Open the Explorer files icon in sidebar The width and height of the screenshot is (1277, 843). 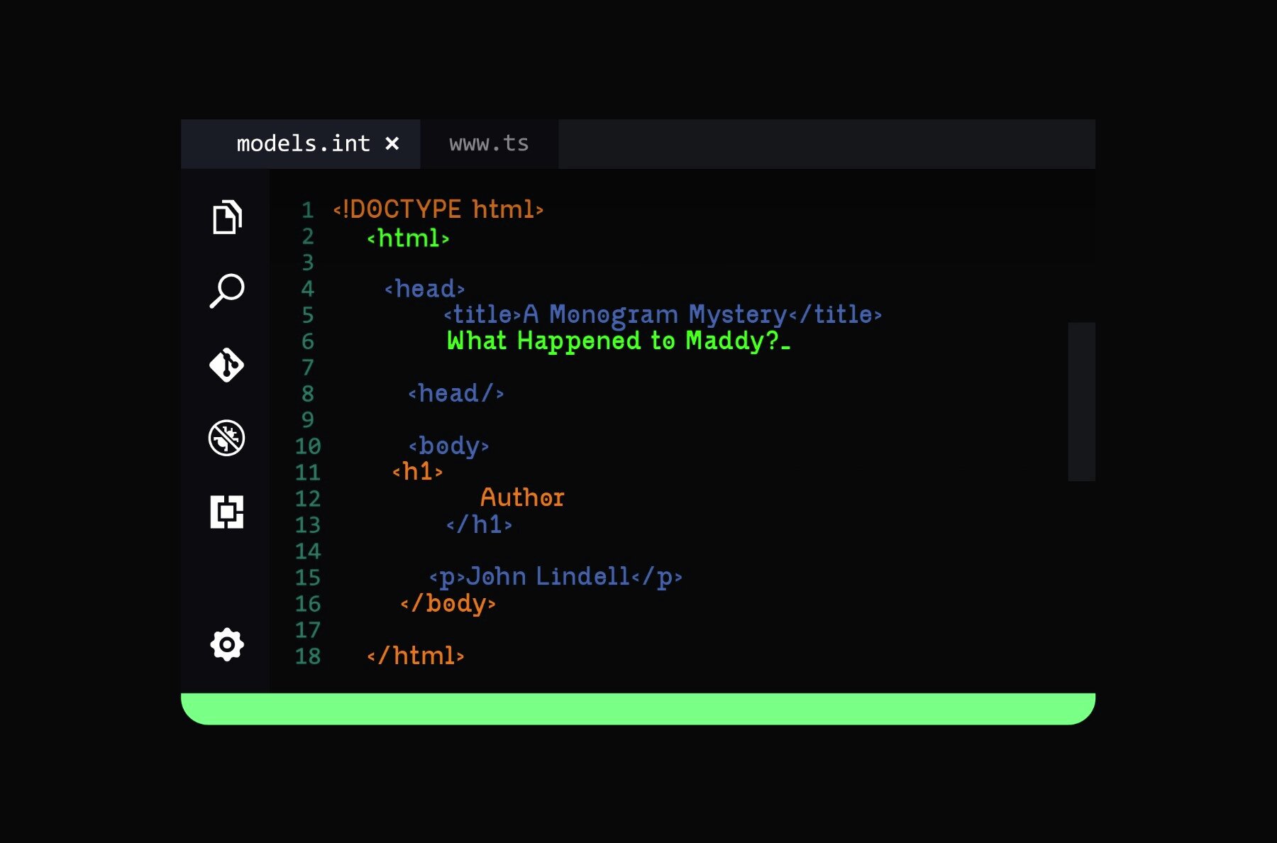227,217
